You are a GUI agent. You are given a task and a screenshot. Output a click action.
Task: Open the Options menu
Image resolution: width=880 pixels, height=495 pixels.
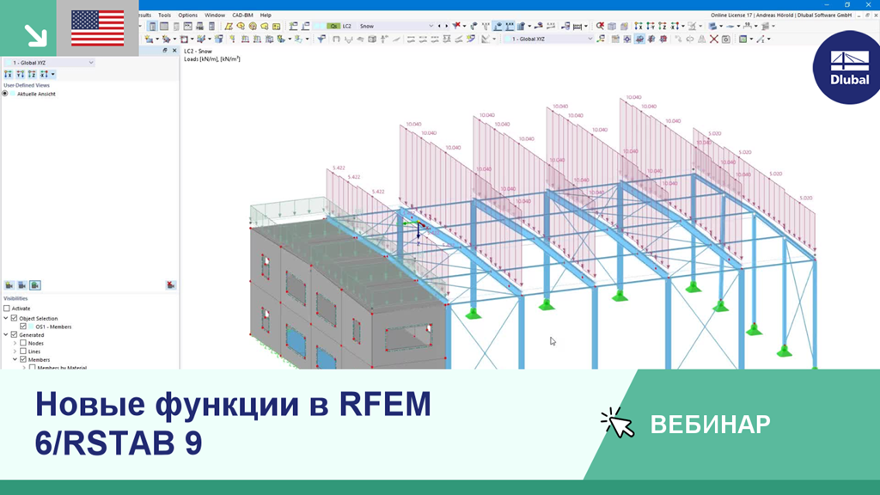187,15
